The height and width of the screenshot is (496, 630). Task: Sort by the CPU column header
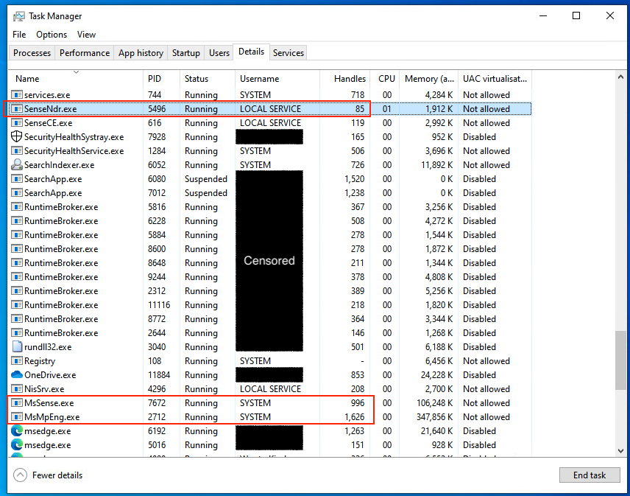(x=386, y=79)
